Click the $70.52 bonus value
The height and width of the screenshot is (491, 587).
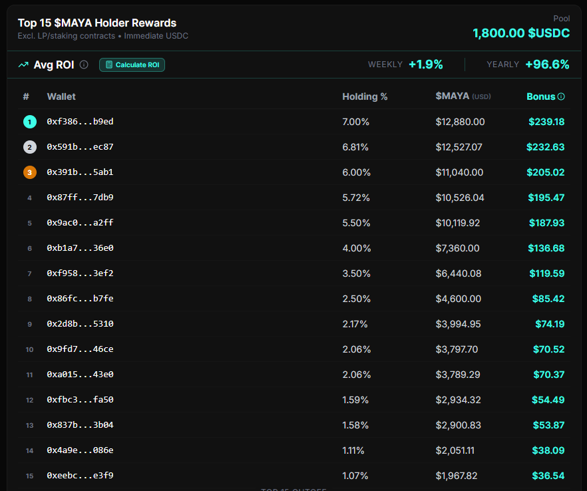[x=549, y=349]
